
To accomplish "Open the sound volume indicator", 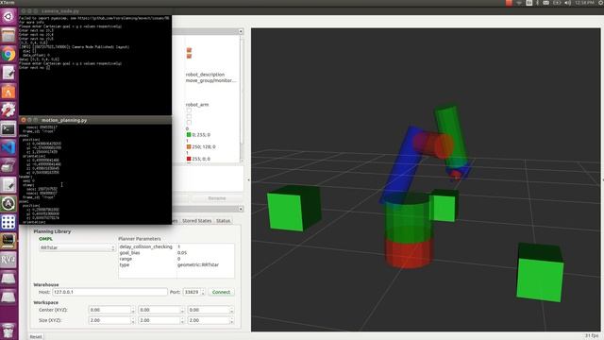I will 568,3.
